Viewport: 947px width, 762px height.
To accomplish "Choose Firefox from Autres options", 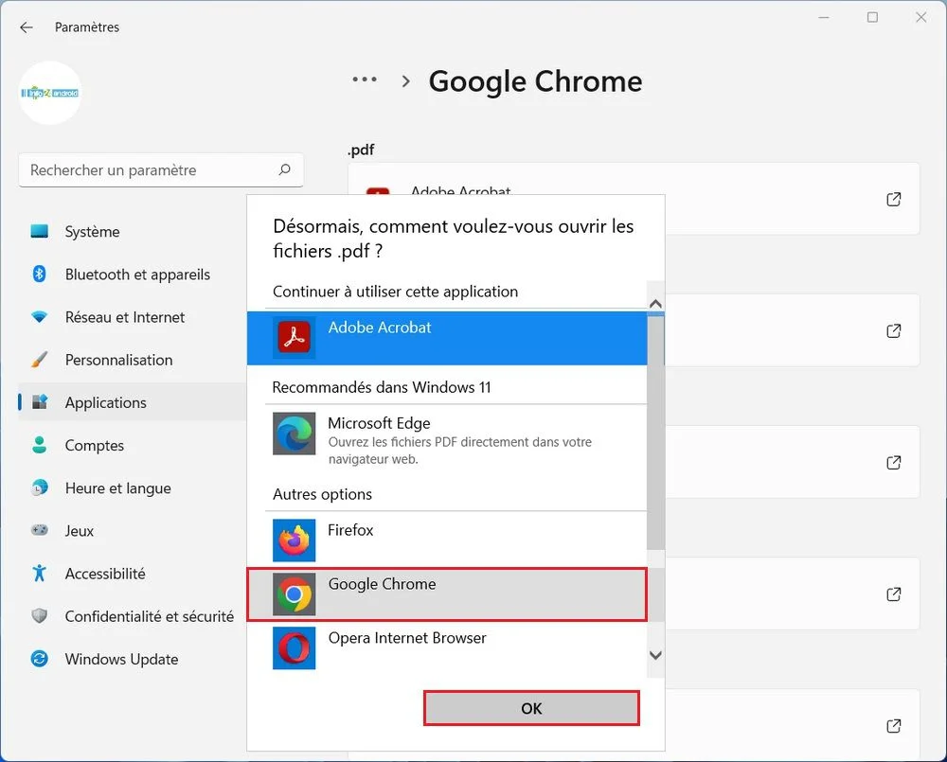I will point(447,540).
